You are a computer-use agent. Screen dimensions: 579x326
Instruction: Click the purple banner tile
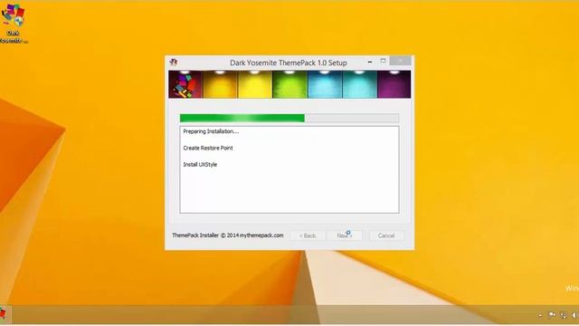[x=394, y=84]
